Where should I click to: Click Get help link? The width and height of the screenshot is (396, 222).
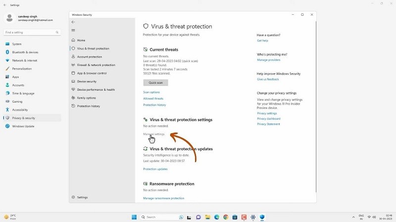263,40
